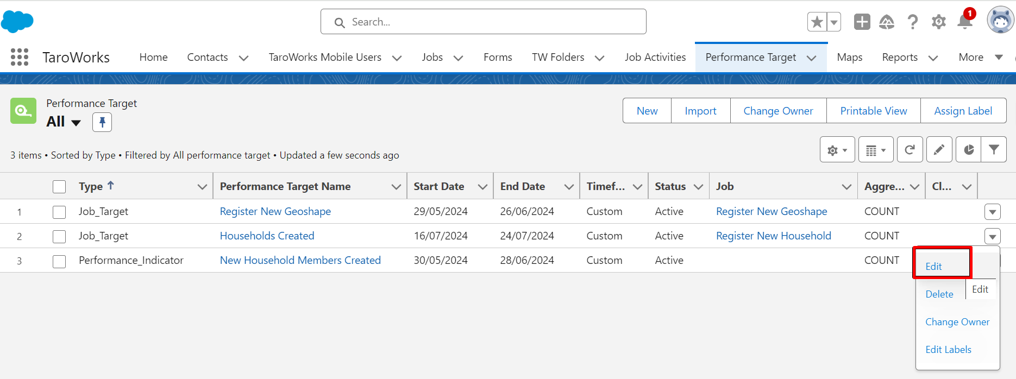Show the Filters panel
Viewport: 1016px width, 379px height.
click(x=994, y=150)
